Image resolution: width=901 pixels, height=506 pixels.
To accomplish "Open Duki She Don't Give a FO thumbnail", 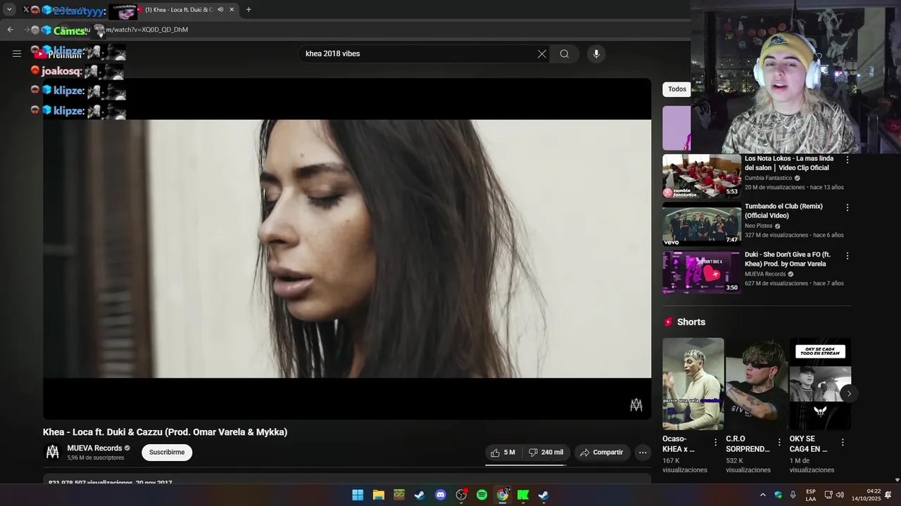I will [x=701, y=272].
